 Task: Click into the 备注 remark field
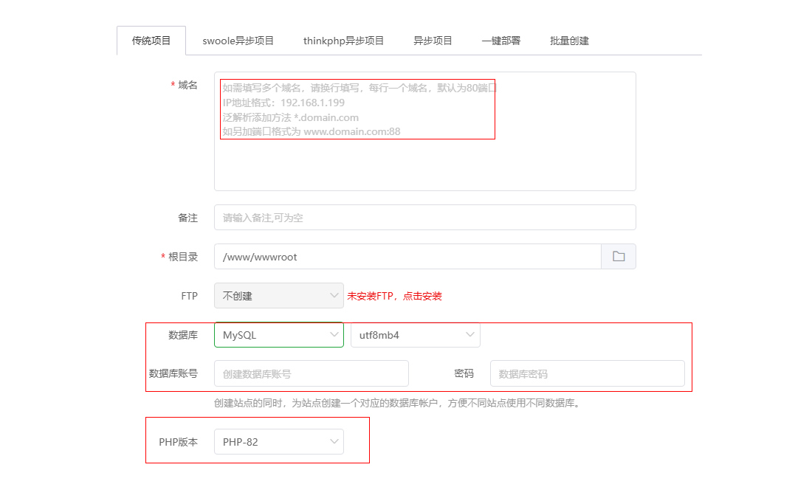424,218
